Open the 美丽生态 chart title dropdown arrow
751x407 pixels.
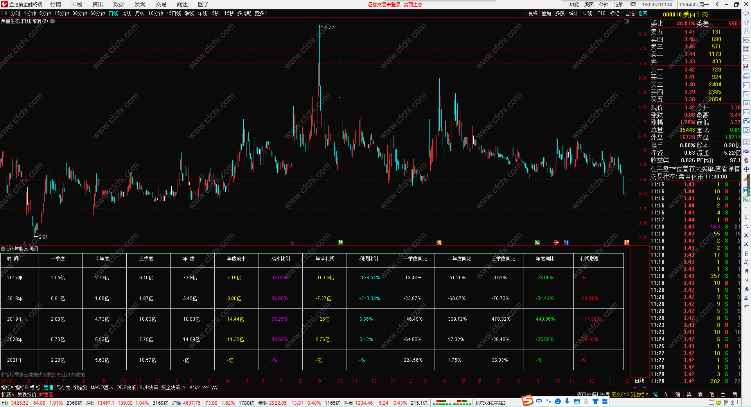click(52, 21)
